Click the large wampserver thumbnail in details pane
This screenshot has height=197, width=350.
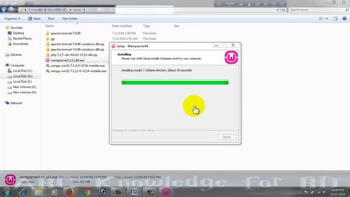[x=10, y=179]
